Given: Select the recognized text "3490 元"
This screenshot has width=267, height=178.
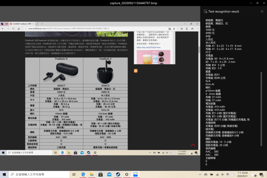Looking at the screenshot, I should tap(210, 30).
